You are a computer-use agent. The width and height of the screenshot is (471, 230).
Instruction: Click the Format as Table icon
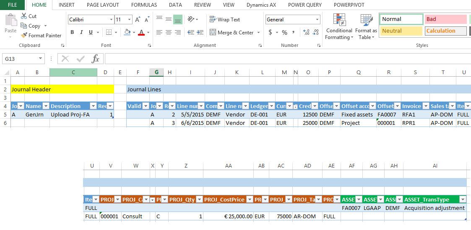click(366, 27)
